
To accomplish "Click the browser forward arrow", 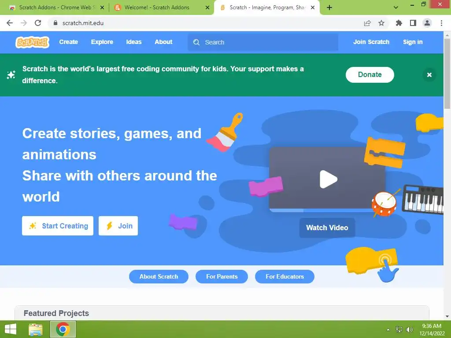I will [24, 23].
